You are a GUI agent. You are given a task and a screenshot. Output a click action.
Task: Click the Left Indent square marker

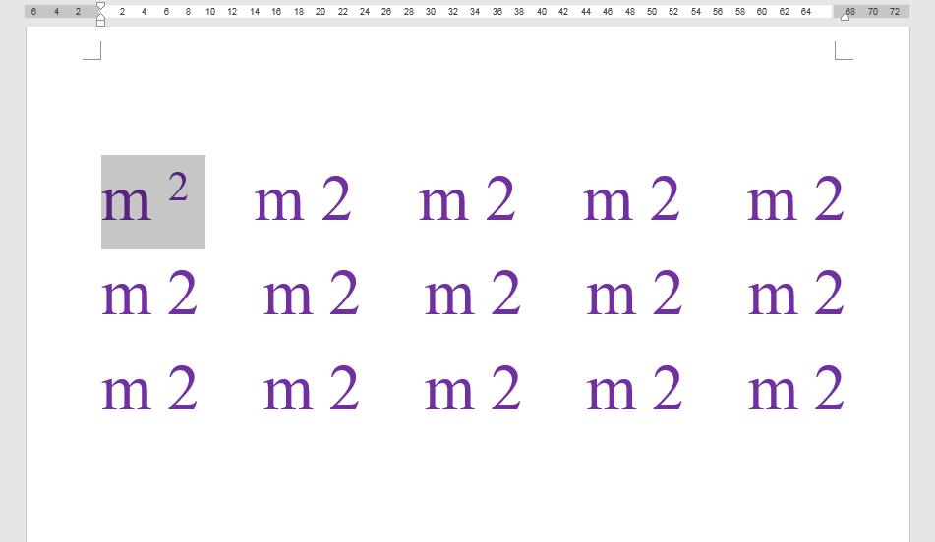100,23
